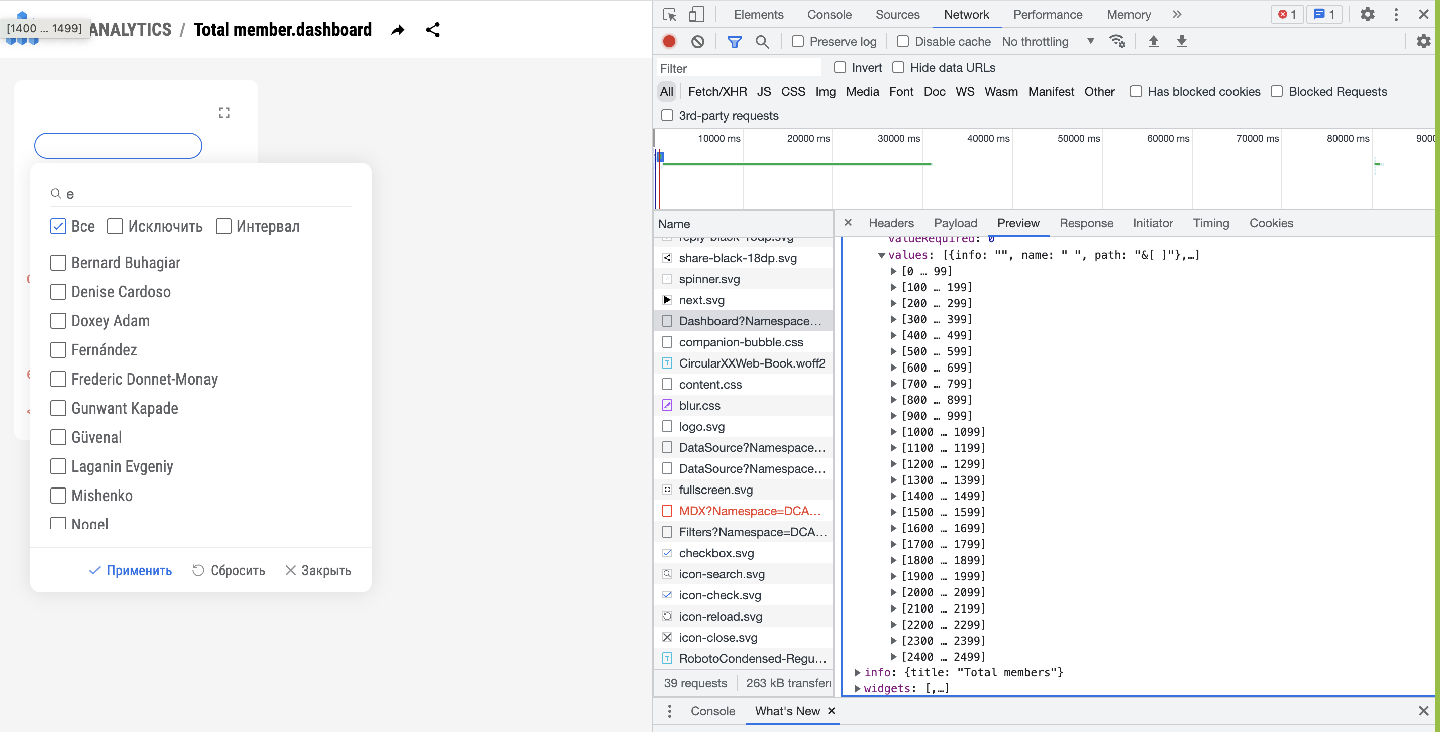Click the dashboard share icon

pos(432,30)
